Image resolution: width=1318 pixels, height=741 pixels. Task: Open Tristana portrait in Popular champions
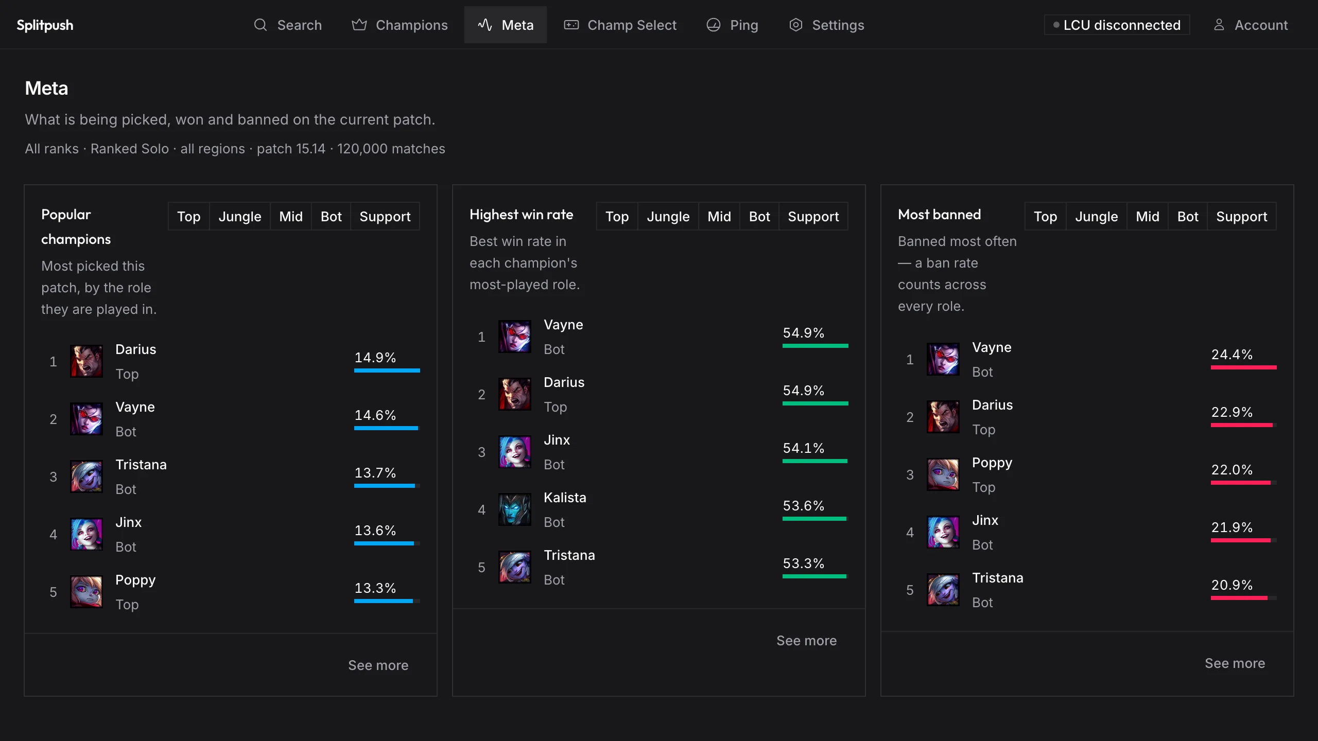click(86, 477)
